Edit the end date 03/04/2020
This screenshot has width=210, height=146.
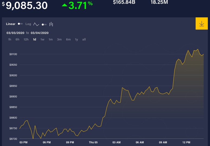click(x=40, y=33)
